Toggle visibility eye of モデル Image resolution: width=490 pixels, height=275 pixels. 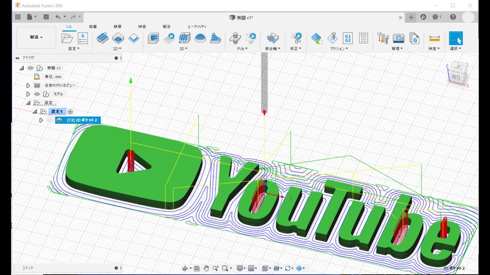[x=37, y=94]
